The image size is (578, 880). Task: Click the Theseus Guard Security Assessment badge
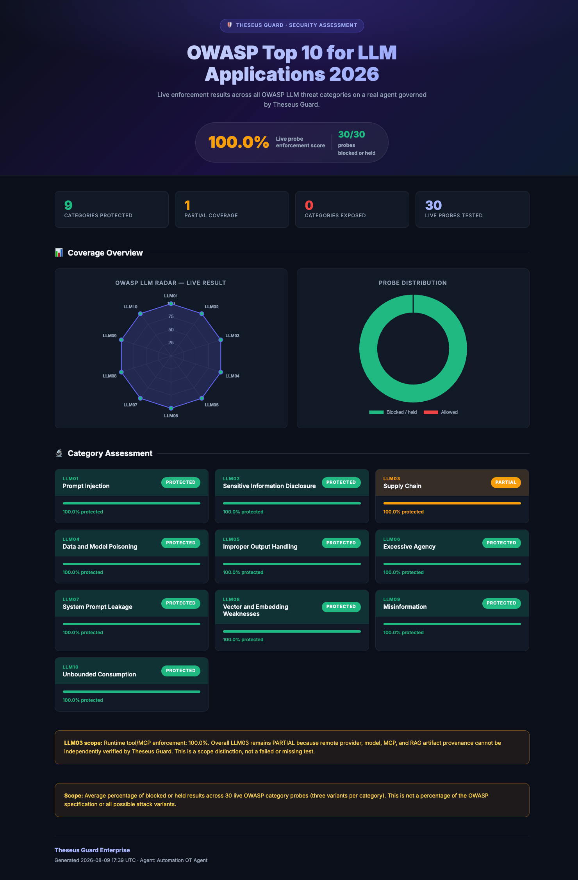click(292, 25)
